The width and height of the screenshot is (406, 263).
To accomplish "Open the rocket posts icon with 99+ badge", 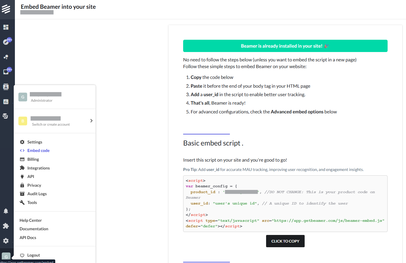I will [x=6, y=42].
